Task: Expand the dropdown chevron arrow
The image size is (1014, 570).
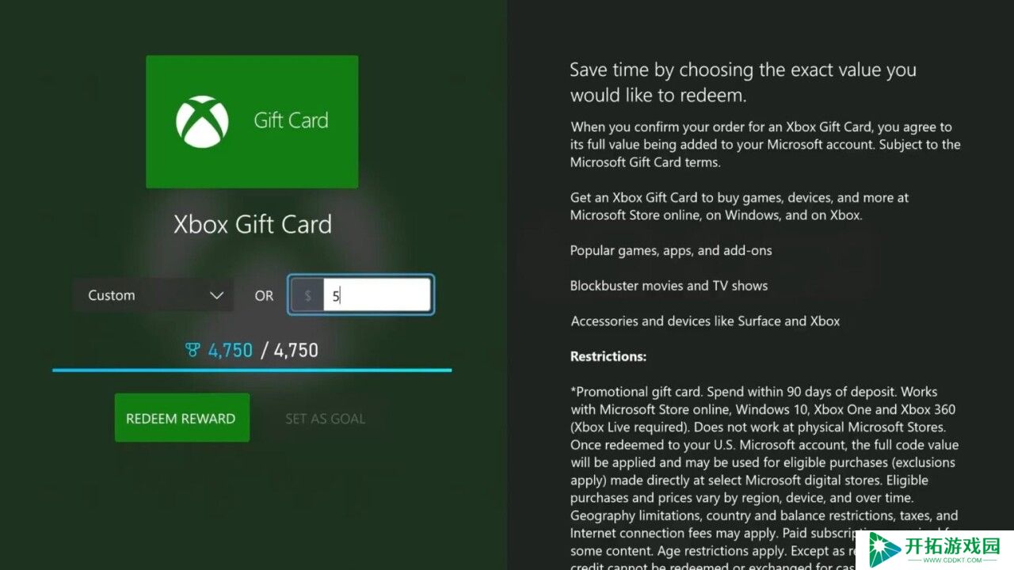Action: (x=216, y=295)
